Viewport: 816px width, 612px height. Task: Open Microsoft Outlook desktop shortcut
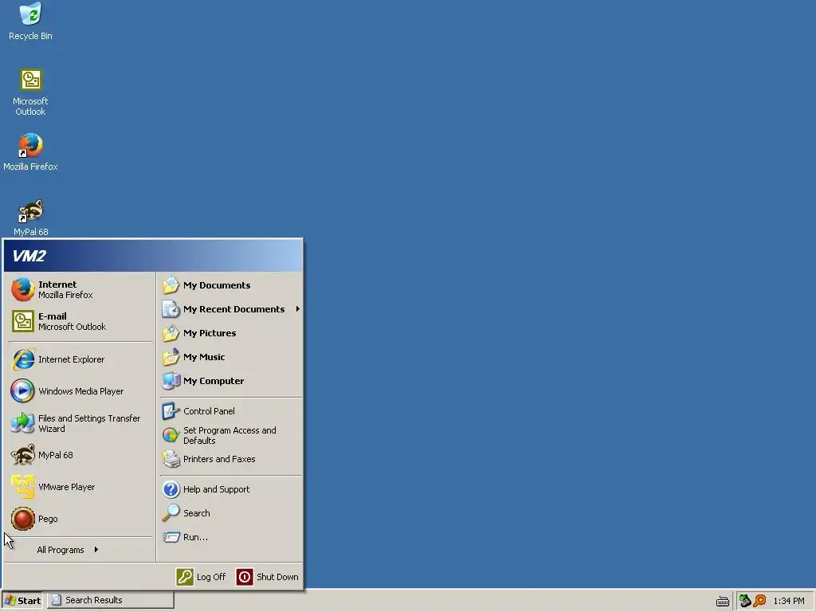pos(30,92)
